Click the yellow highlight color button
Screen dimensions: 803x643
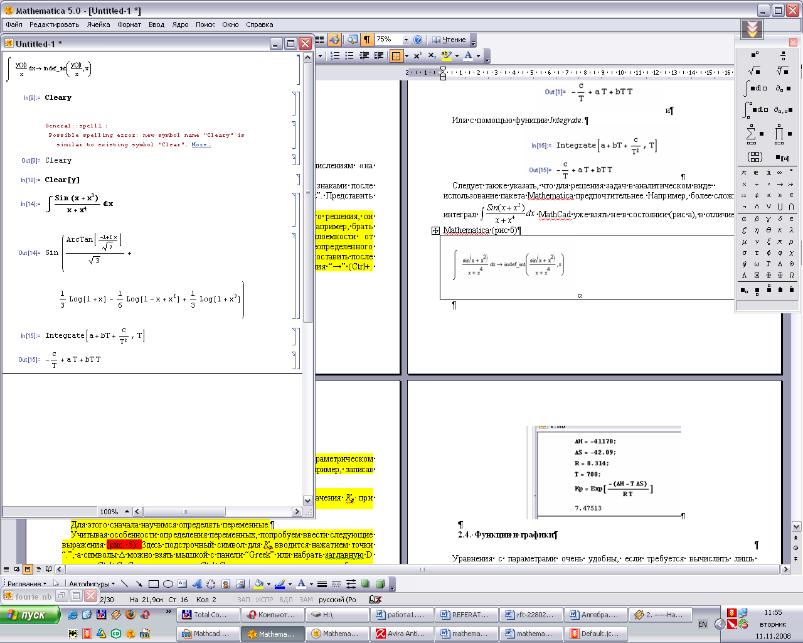[447, 56]
